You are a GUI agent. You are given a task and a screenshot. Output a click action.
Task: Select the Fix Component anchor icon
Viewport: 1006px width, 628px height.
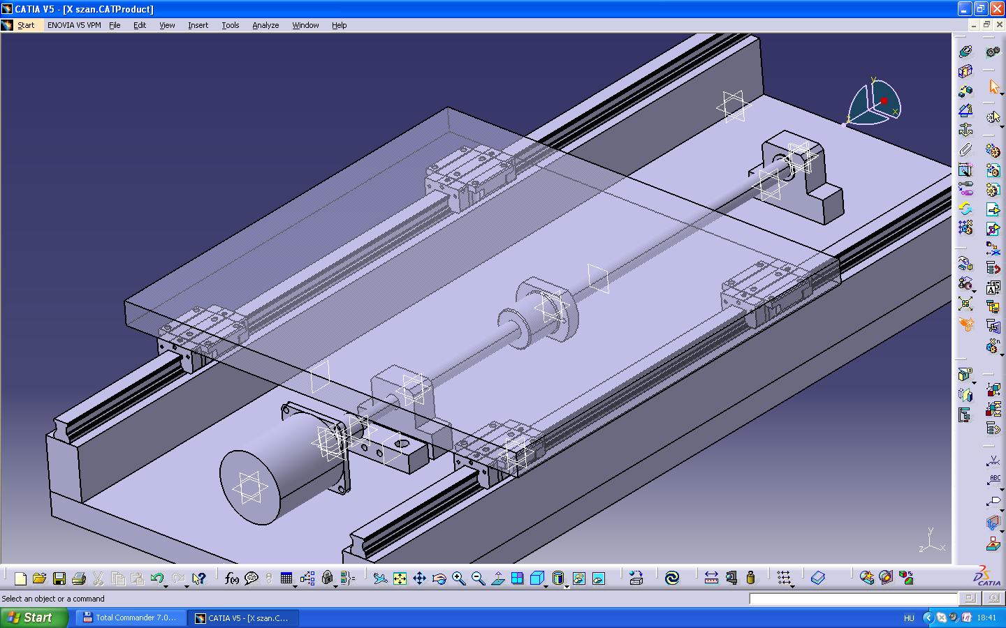coord(965,130)
